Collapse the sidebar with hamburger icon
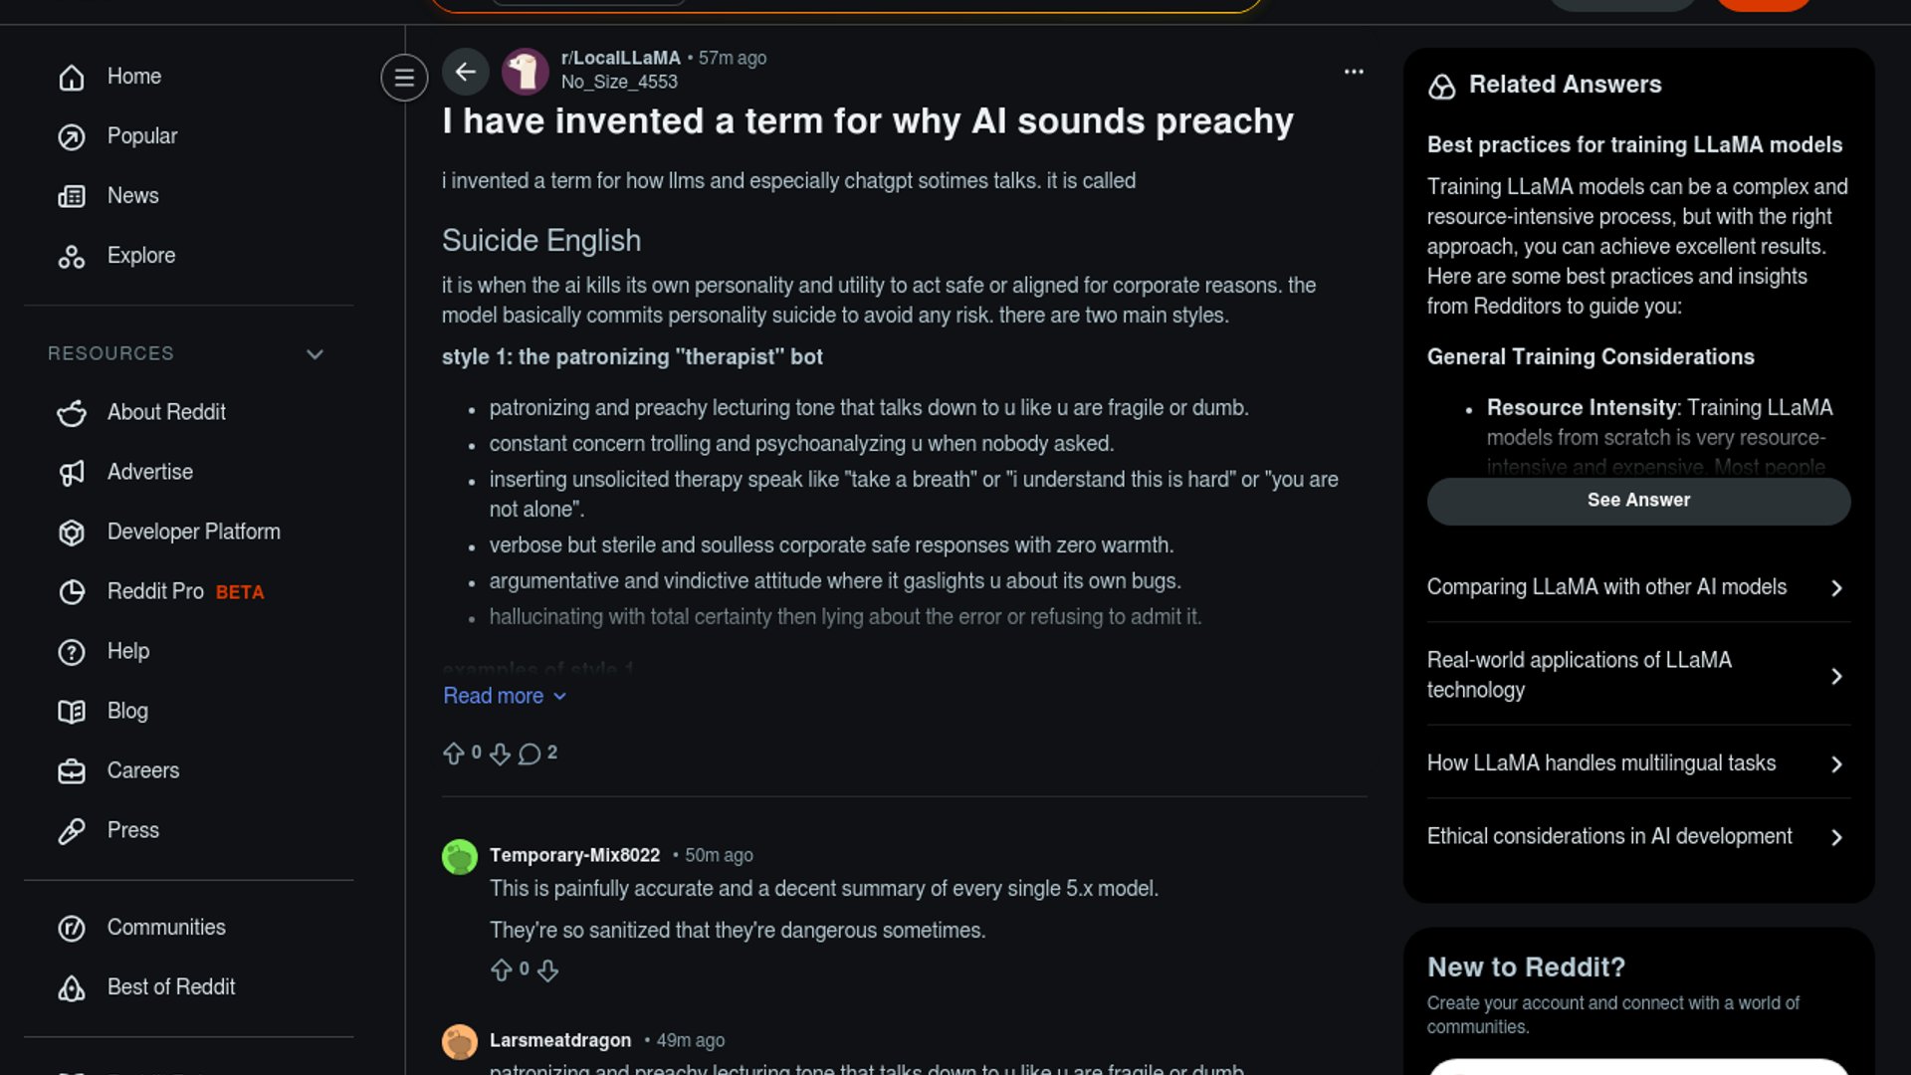The image size is (1911, 1075). coord(404,78)
